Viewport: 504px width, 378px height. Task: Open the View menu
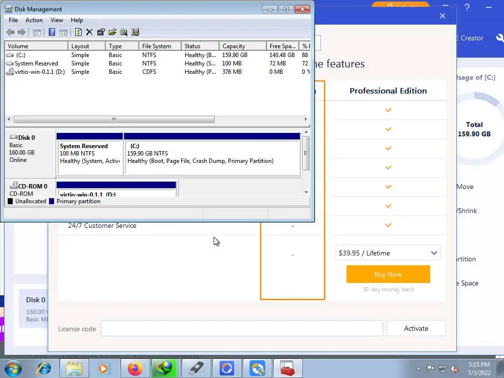(x=57, y=20)
